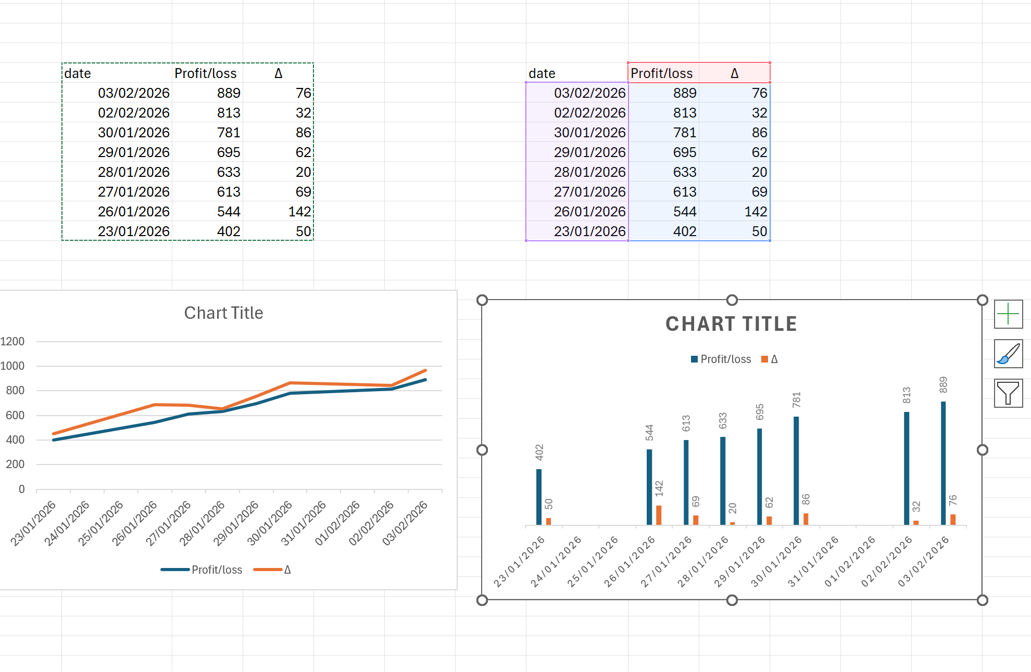Click the 544 data label on bar chart

pyautogui.click(x=649, y=433)
